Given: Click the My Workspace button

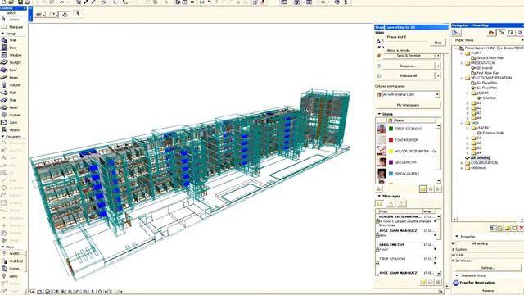Looking at the screenshot, I should pos(408,105).
